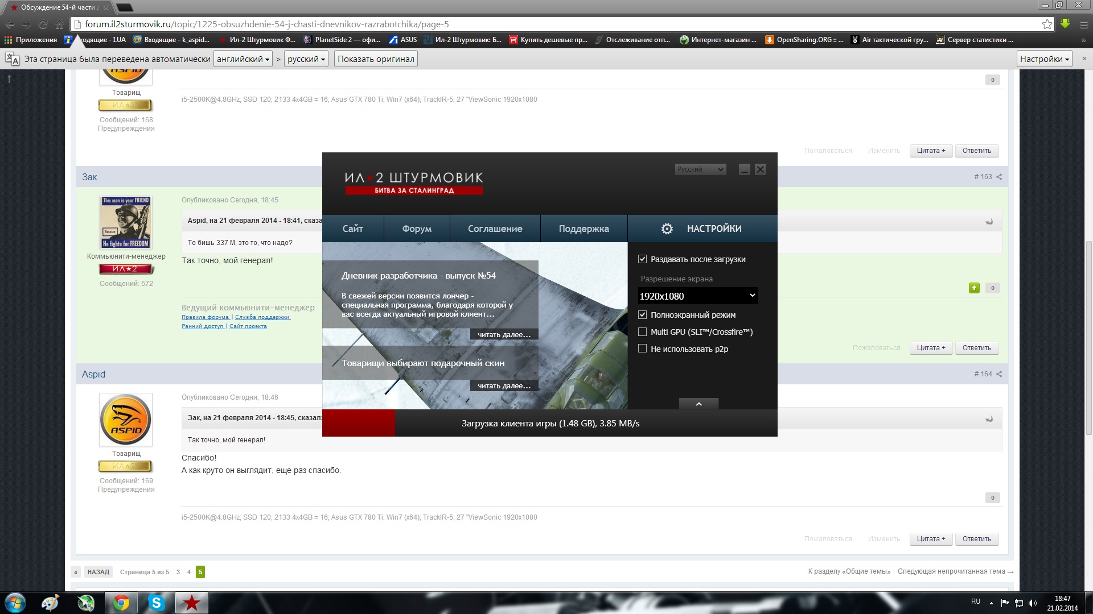
Task: Open Windows Start menu orb
Action: [15, 603]
